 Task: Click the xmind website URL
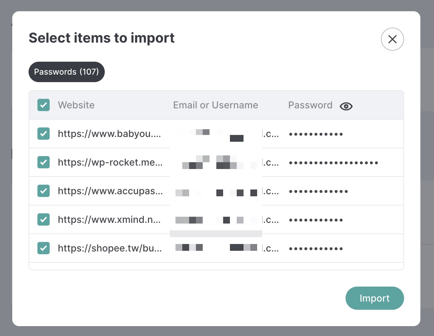tap(109, 219)
